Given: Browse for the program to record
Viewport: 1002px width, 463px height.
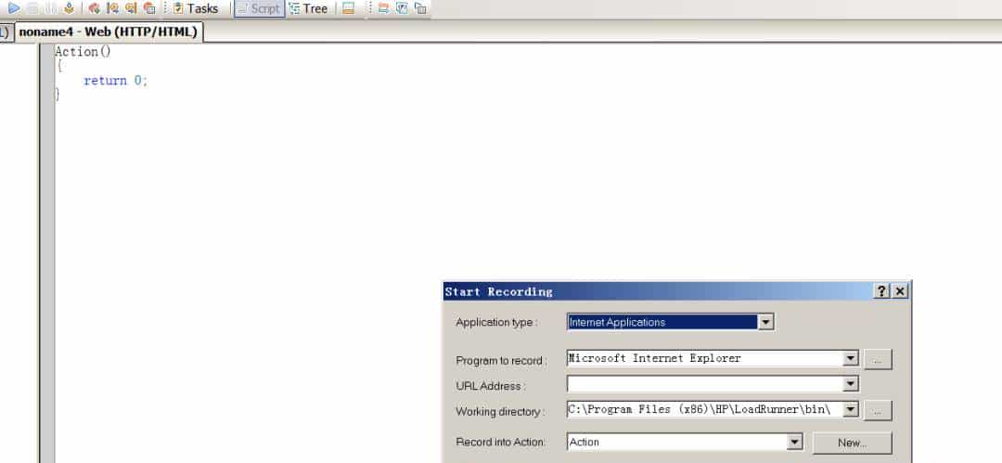Looking at the screenshot, I should click(878, 359).
